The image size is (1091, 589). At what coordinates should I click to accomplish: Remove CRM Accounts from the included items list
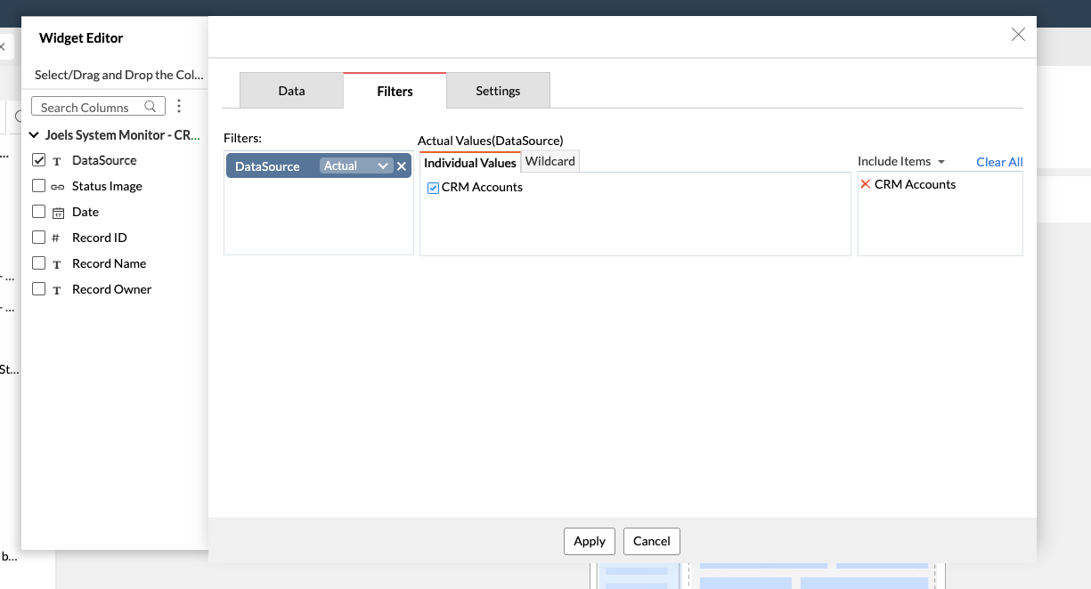click(865, 184)
